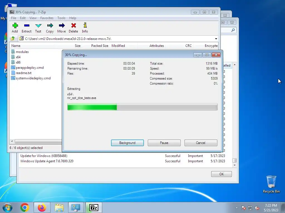Click the green extraction progress bar
Viewport: 285px width, 213px height.
pyautogui.click(x=142, y=107)
